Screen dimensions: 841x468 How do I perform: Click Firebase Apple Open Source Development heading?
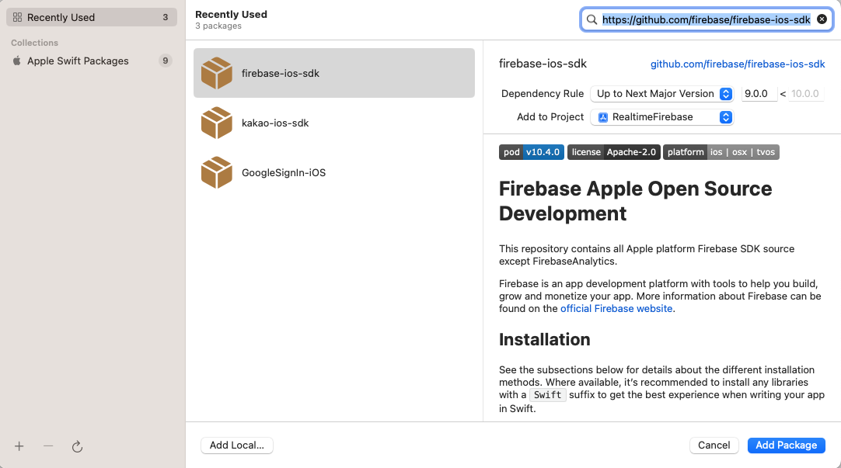[x=636, y=201]
